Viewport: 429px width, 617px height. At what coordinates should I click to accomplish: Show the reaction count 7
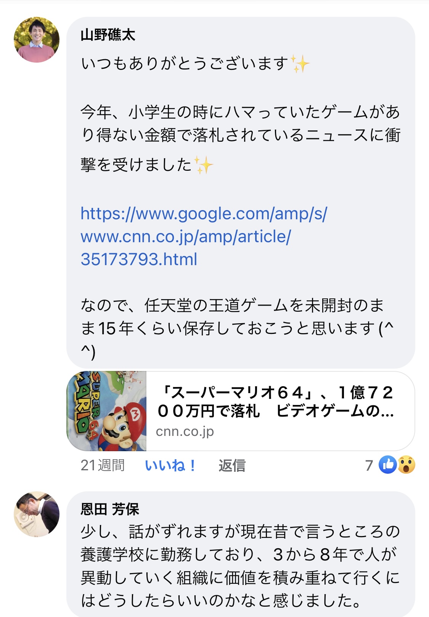pyautogui.click(x=369, y=465)
